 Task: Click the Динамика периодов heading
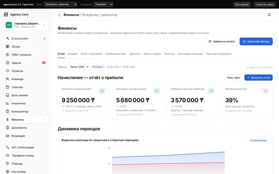tap(79, 129)
